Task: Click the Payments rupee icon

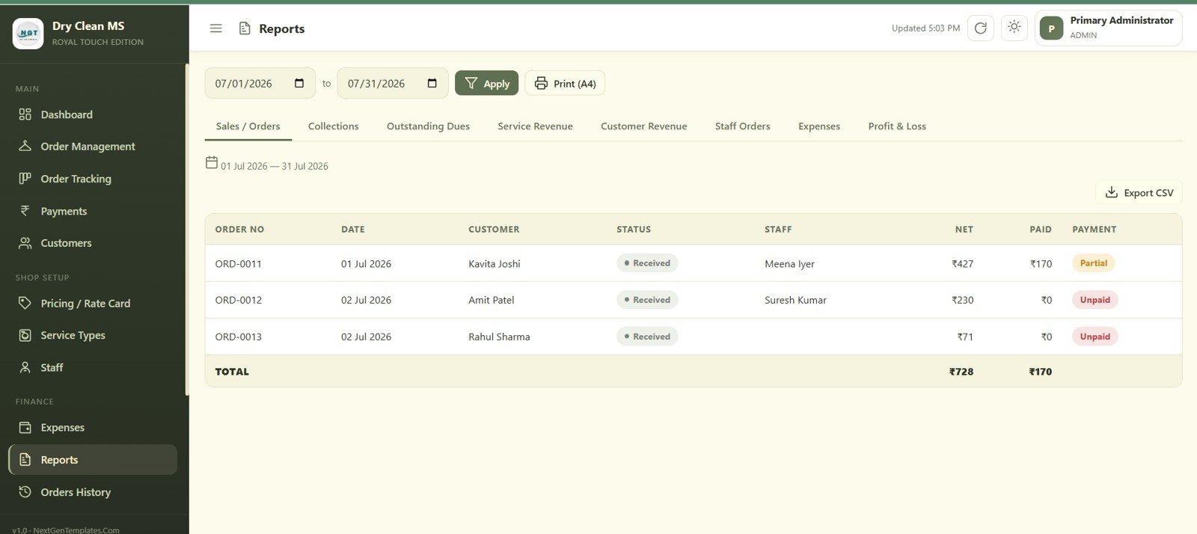Action: (25, 211)
